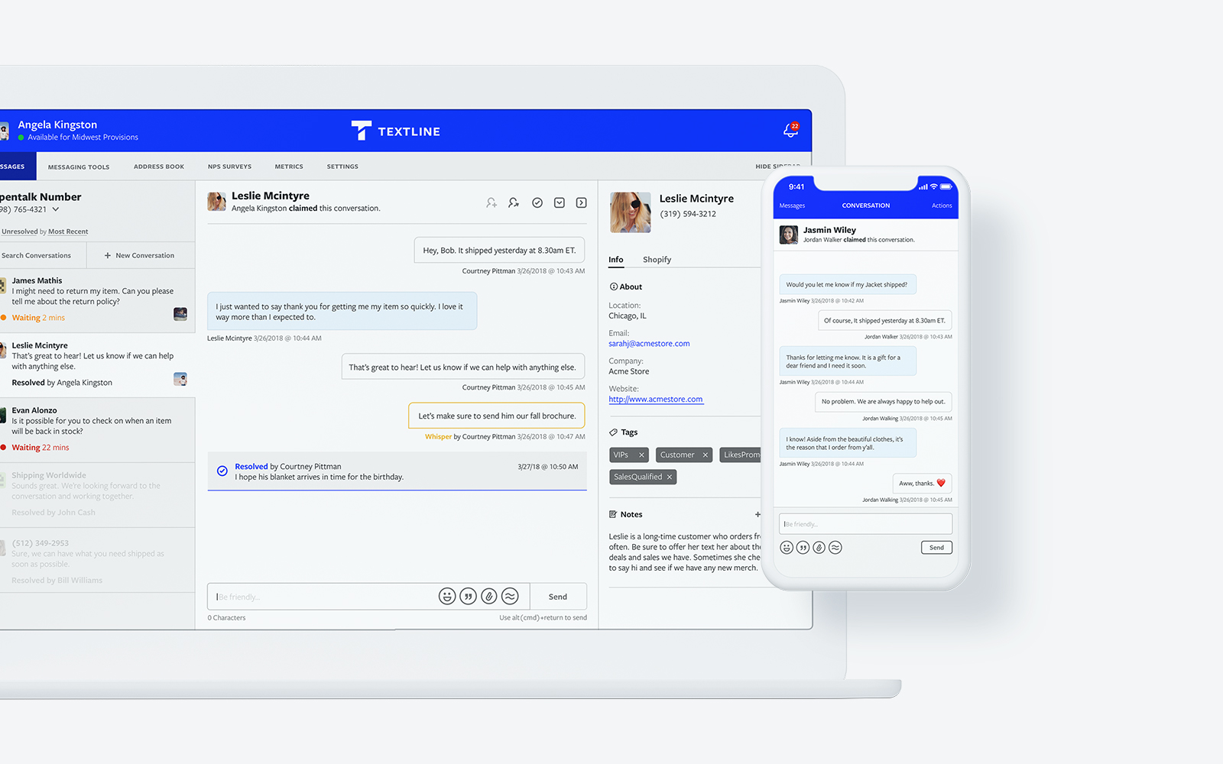Screen dimensions: 1223x764
Task: Click Leslie Mcintyre large photo in the sidebar
Action: pyautogui.click(x=631, y=212)
